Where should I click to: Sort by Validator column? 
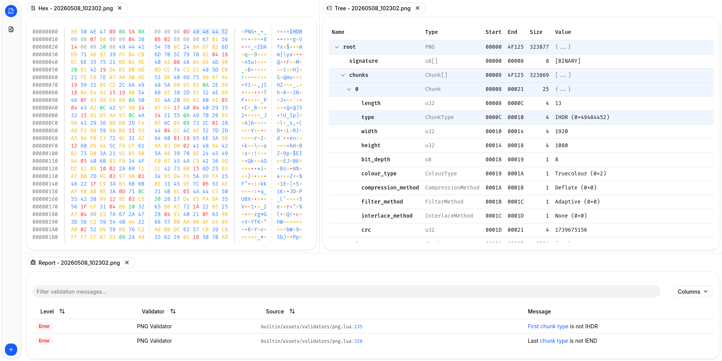173,311
